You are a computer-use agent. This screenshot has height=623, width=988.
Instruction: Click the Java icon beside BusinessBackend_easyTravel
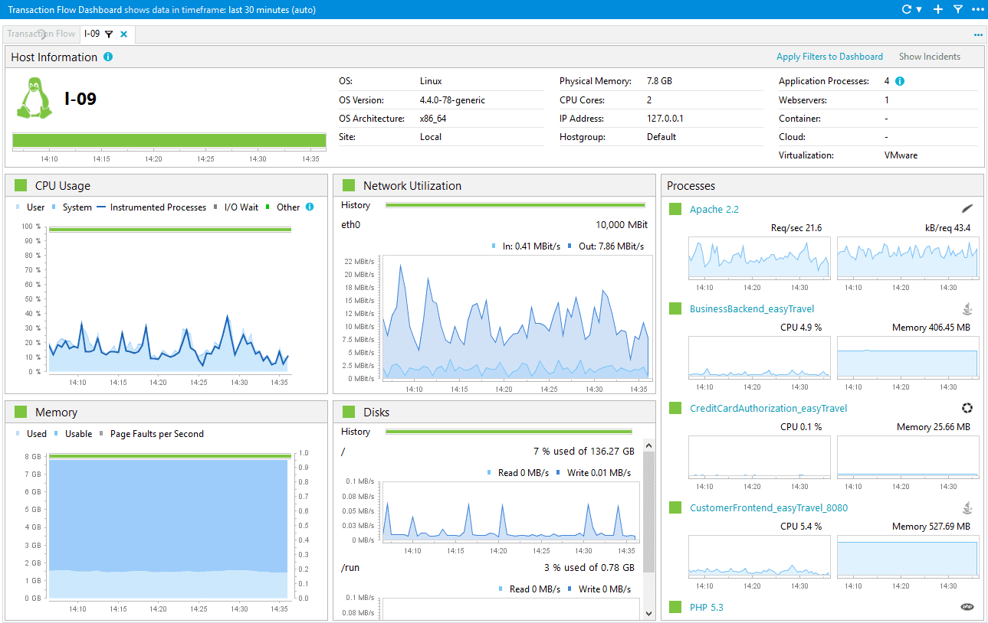pos(968,308)
